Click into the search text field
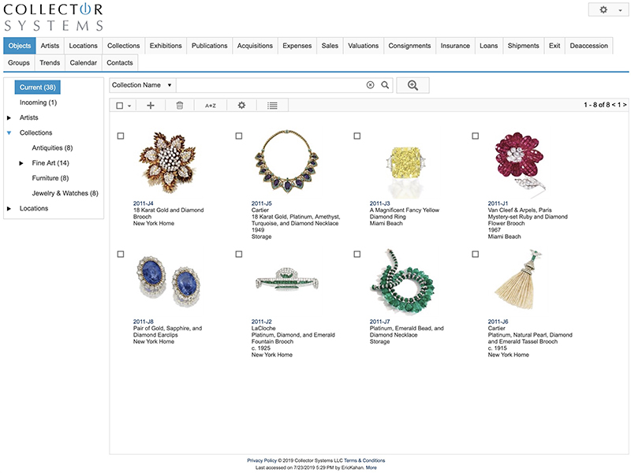 [271, 85]
